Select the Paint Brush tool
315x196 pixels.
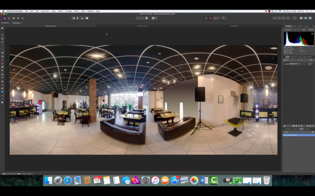coord(2,60)
